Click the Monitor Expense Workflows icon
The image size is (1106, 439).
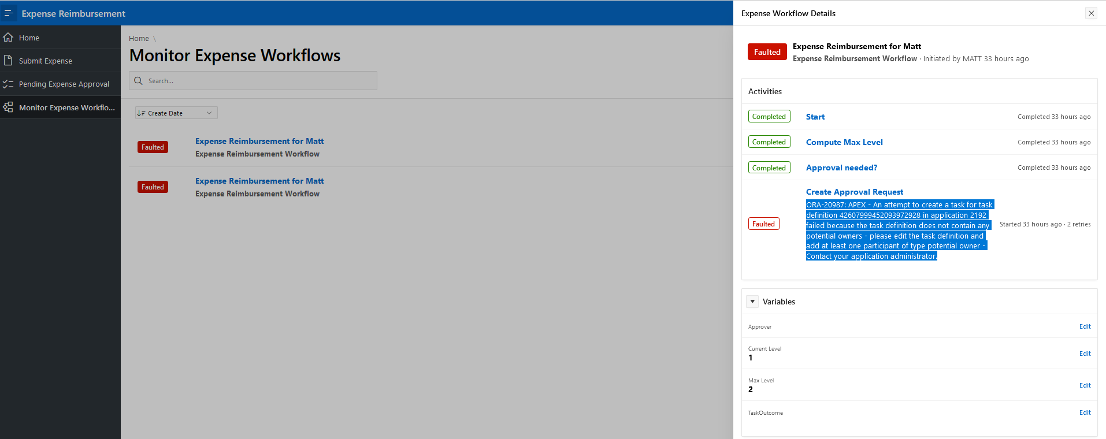[8, 107]
